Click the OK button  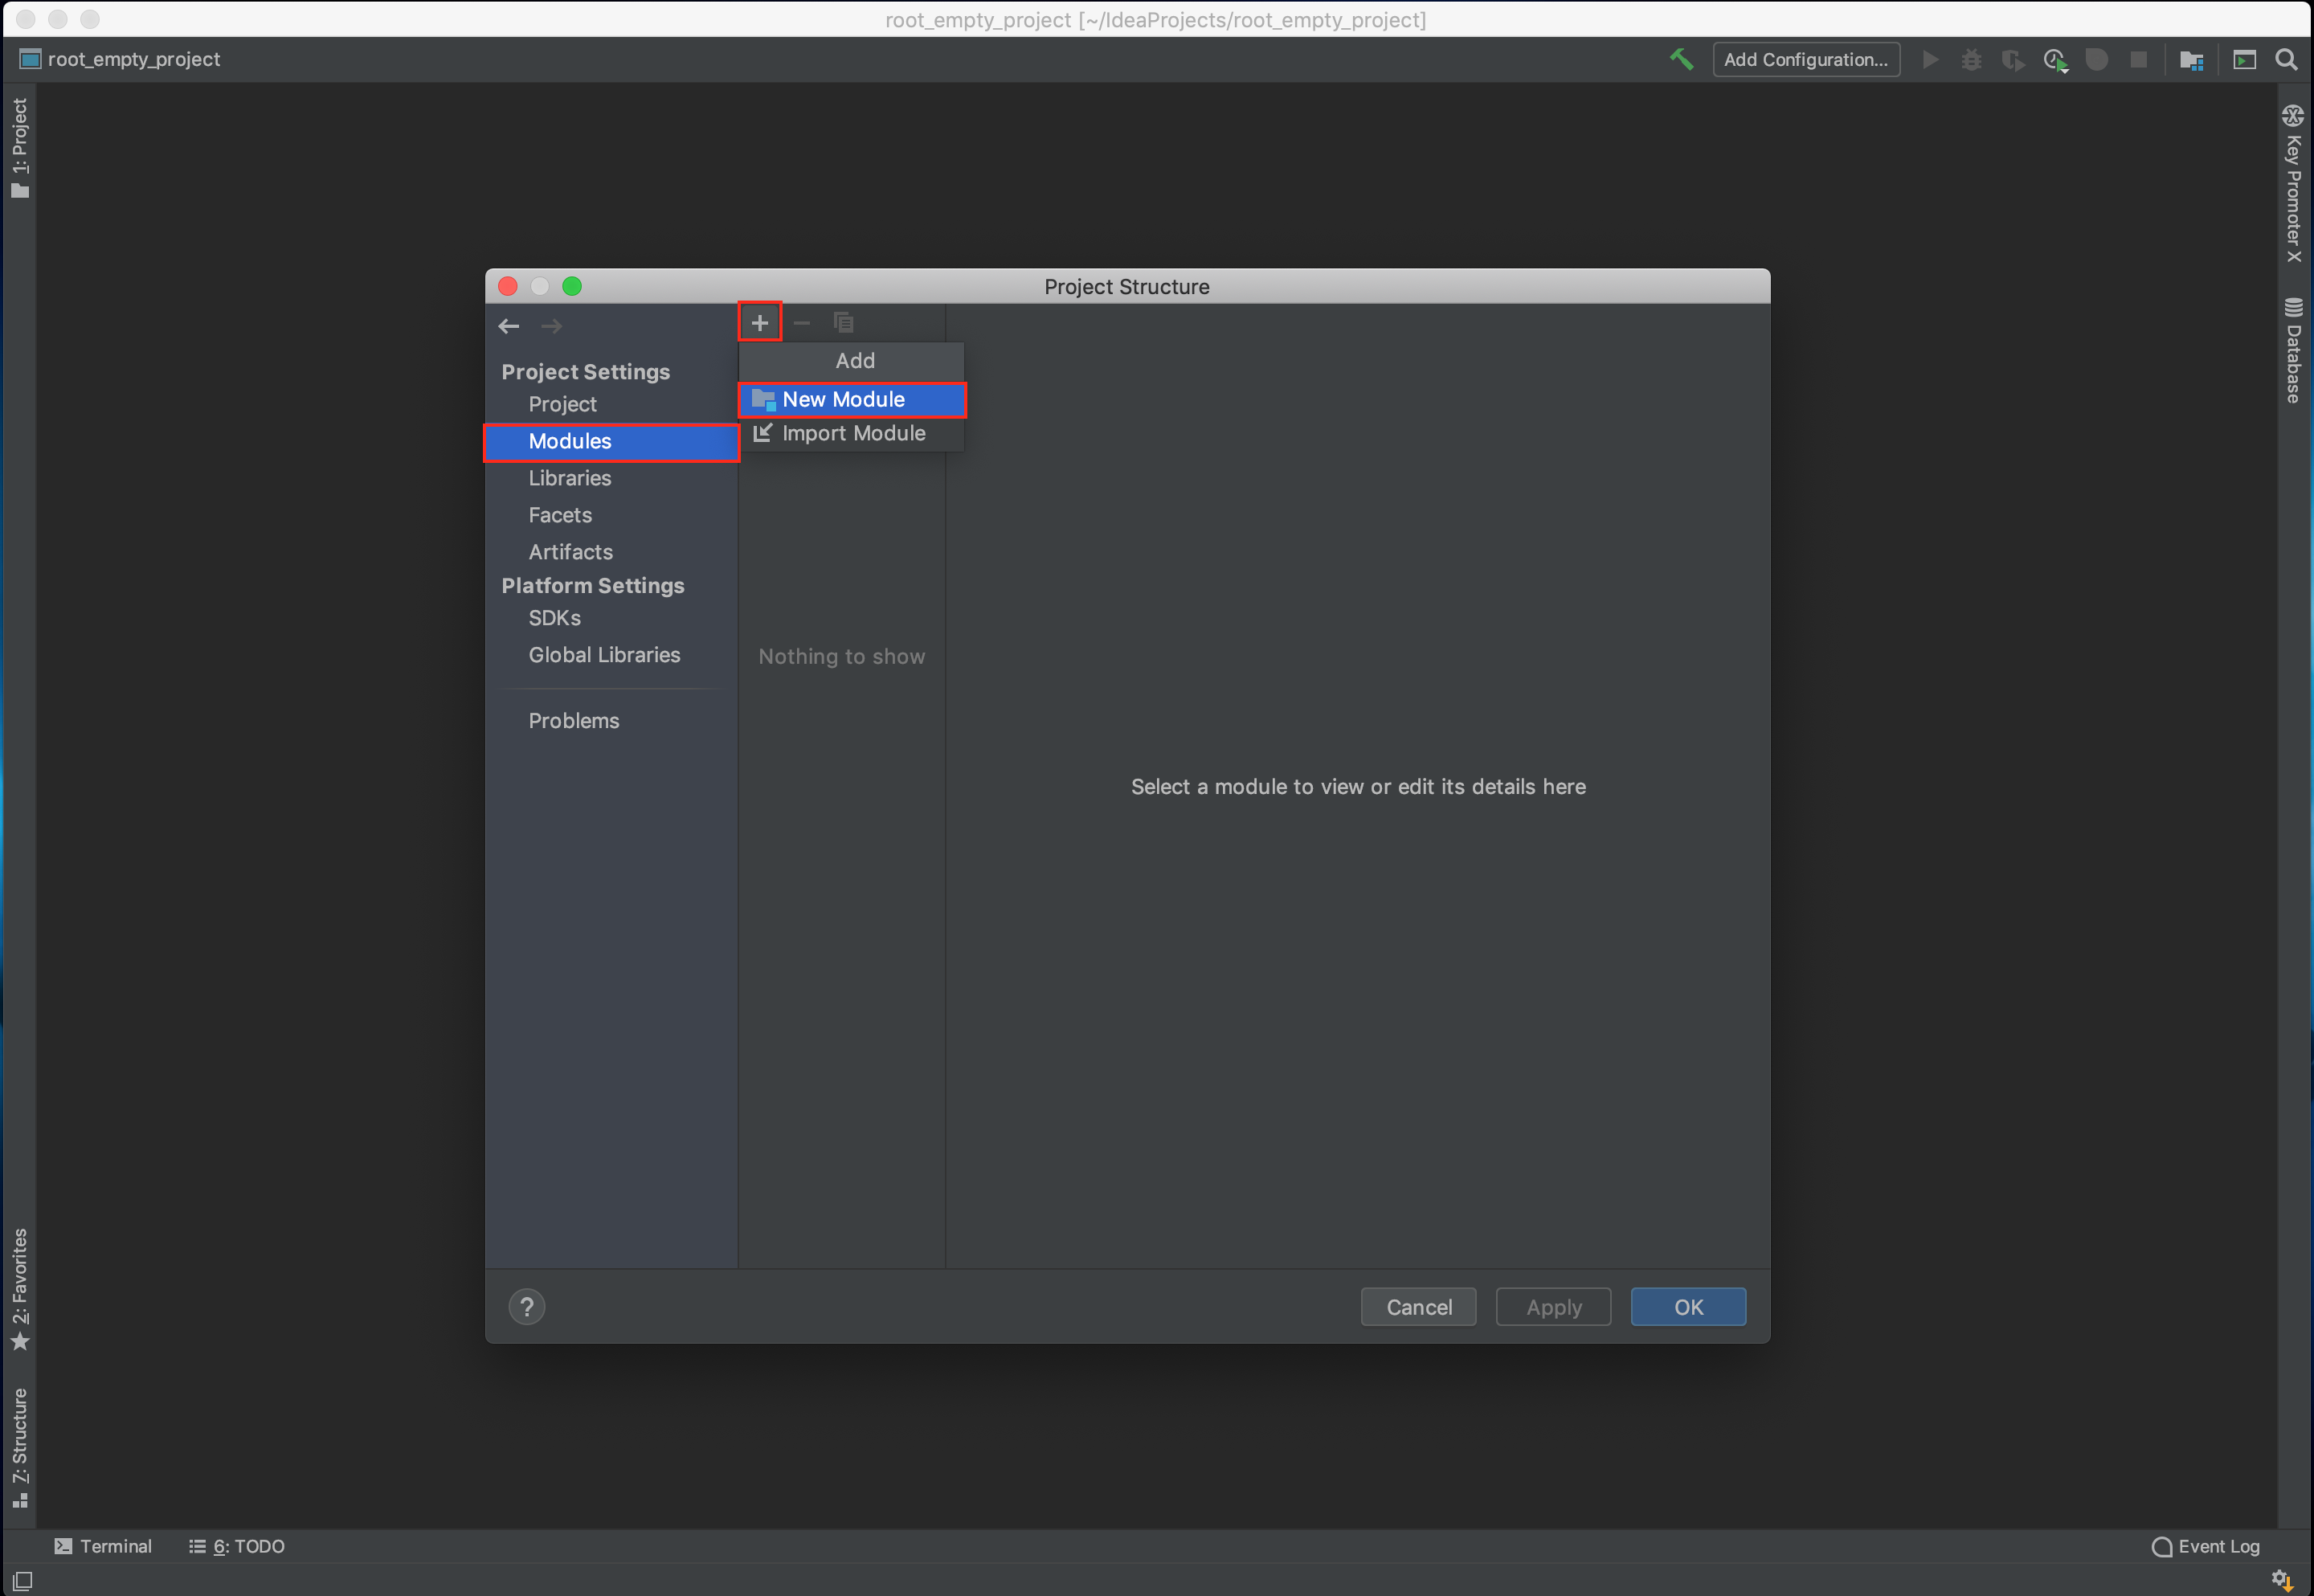(x=1688, y=1306)
